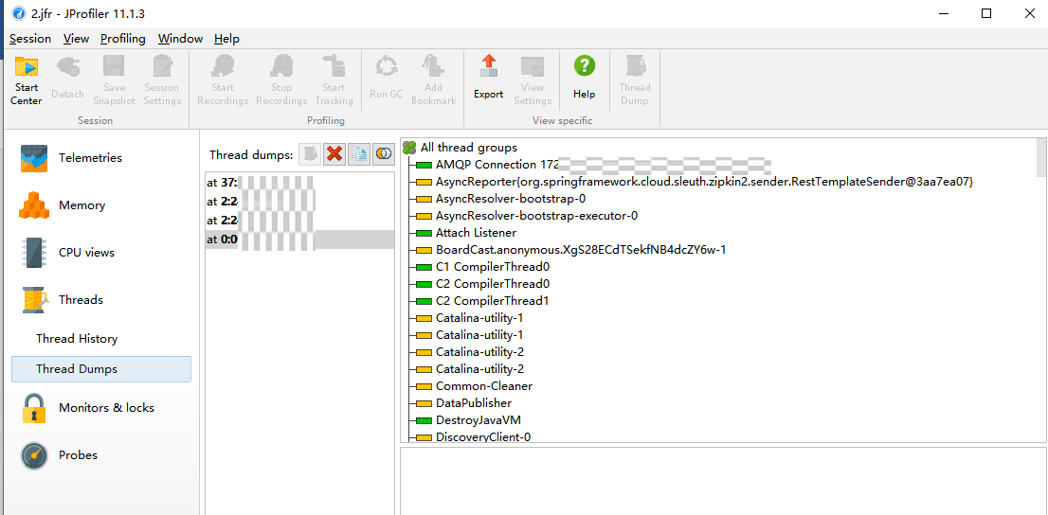
Task: Copy thread dump to clipboard icon
Action: click(x=358, y=153)
